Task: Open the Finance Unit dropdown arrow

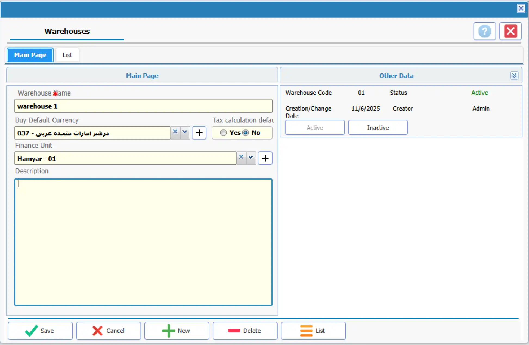Action: click(x=251, y=157)
